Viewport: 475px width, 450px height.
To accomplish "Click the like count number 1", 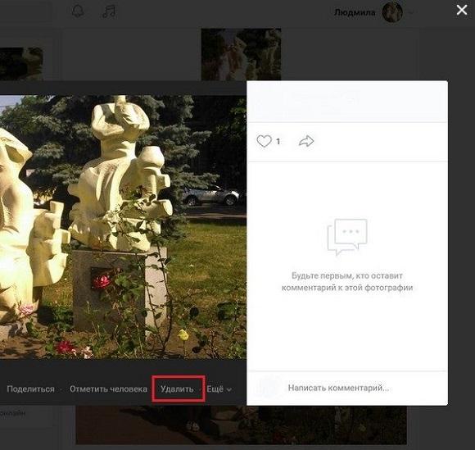I will coord(278,141).
